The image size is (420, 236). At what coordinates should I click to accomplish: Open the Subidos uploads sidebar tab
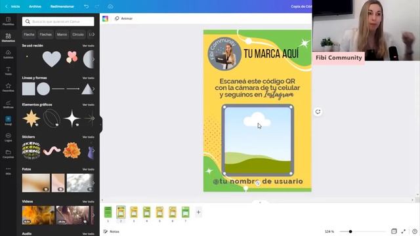point(9,54)
